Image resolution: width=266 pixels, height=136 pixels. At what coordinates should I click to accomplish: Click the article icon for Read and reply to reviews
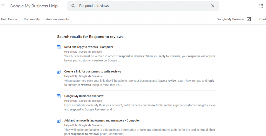click(58, 47)
